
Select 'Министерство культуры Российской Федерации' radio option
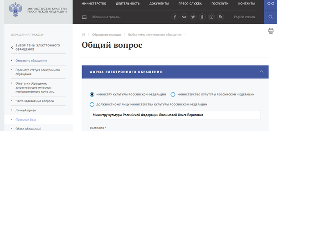173,94
